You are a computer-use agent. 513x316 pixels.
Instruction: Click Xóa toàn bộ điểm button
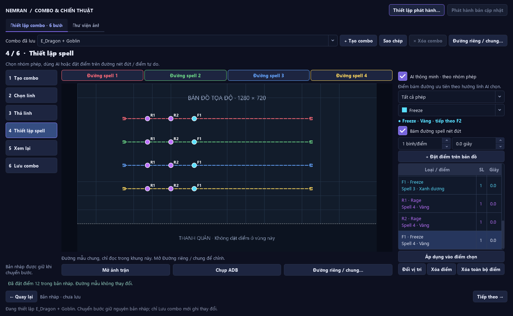click(481, 269)
